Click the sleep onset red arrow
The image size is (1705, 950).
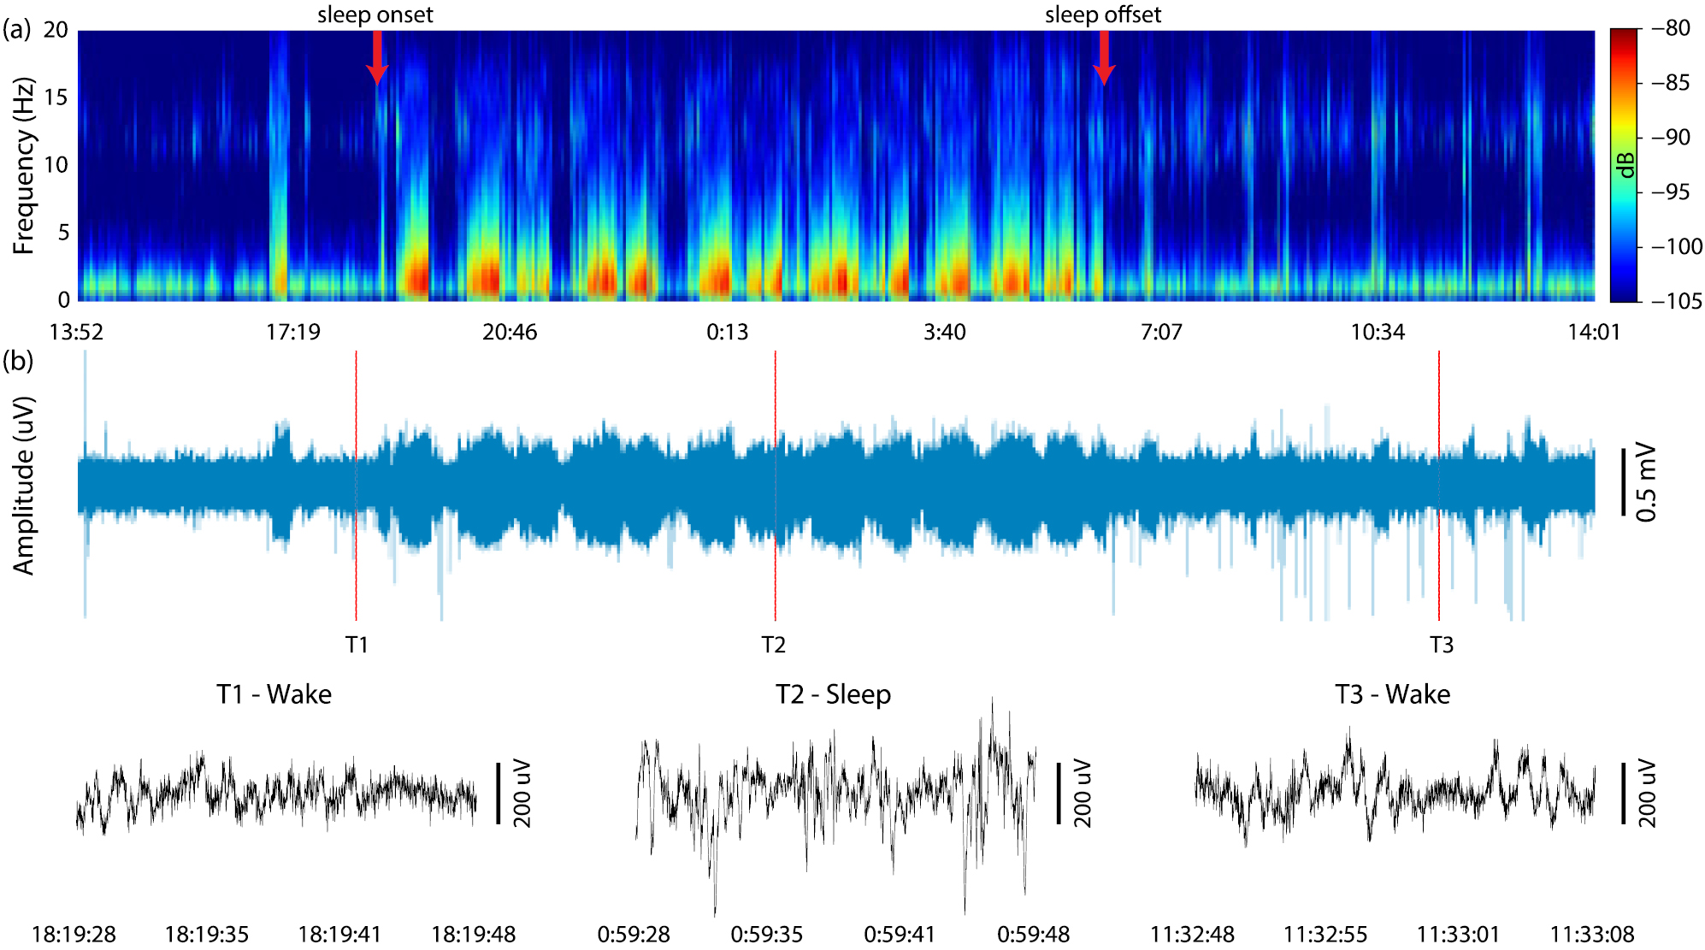tap(377, 57)
